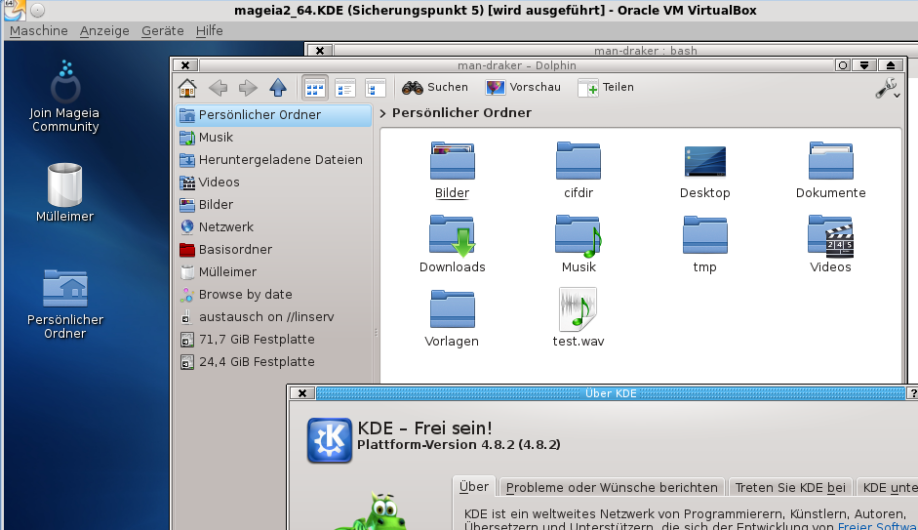Go to the Home folder in Dolphin toolbar

[x=187, y=88]
